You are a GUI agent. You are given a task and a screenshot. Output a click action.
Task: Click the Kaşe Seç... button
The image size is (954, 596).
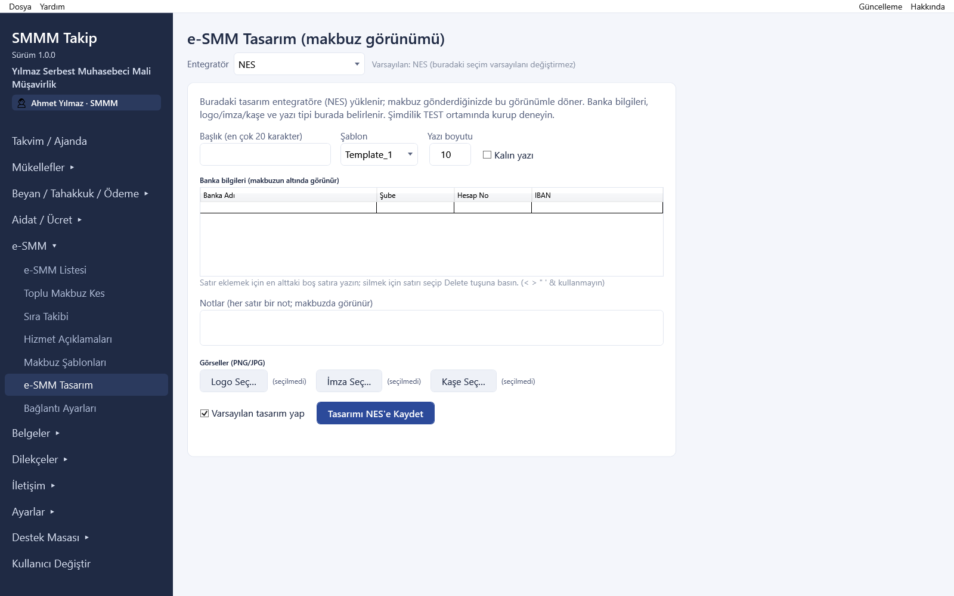(x=463, y=381)
